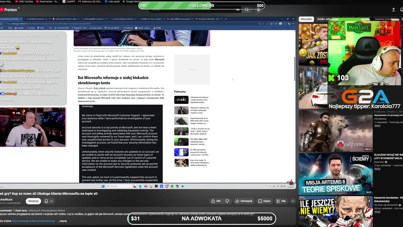The image size is (403, 227).
Task: Click the dislike thumbs-down button
Action: 227,201
